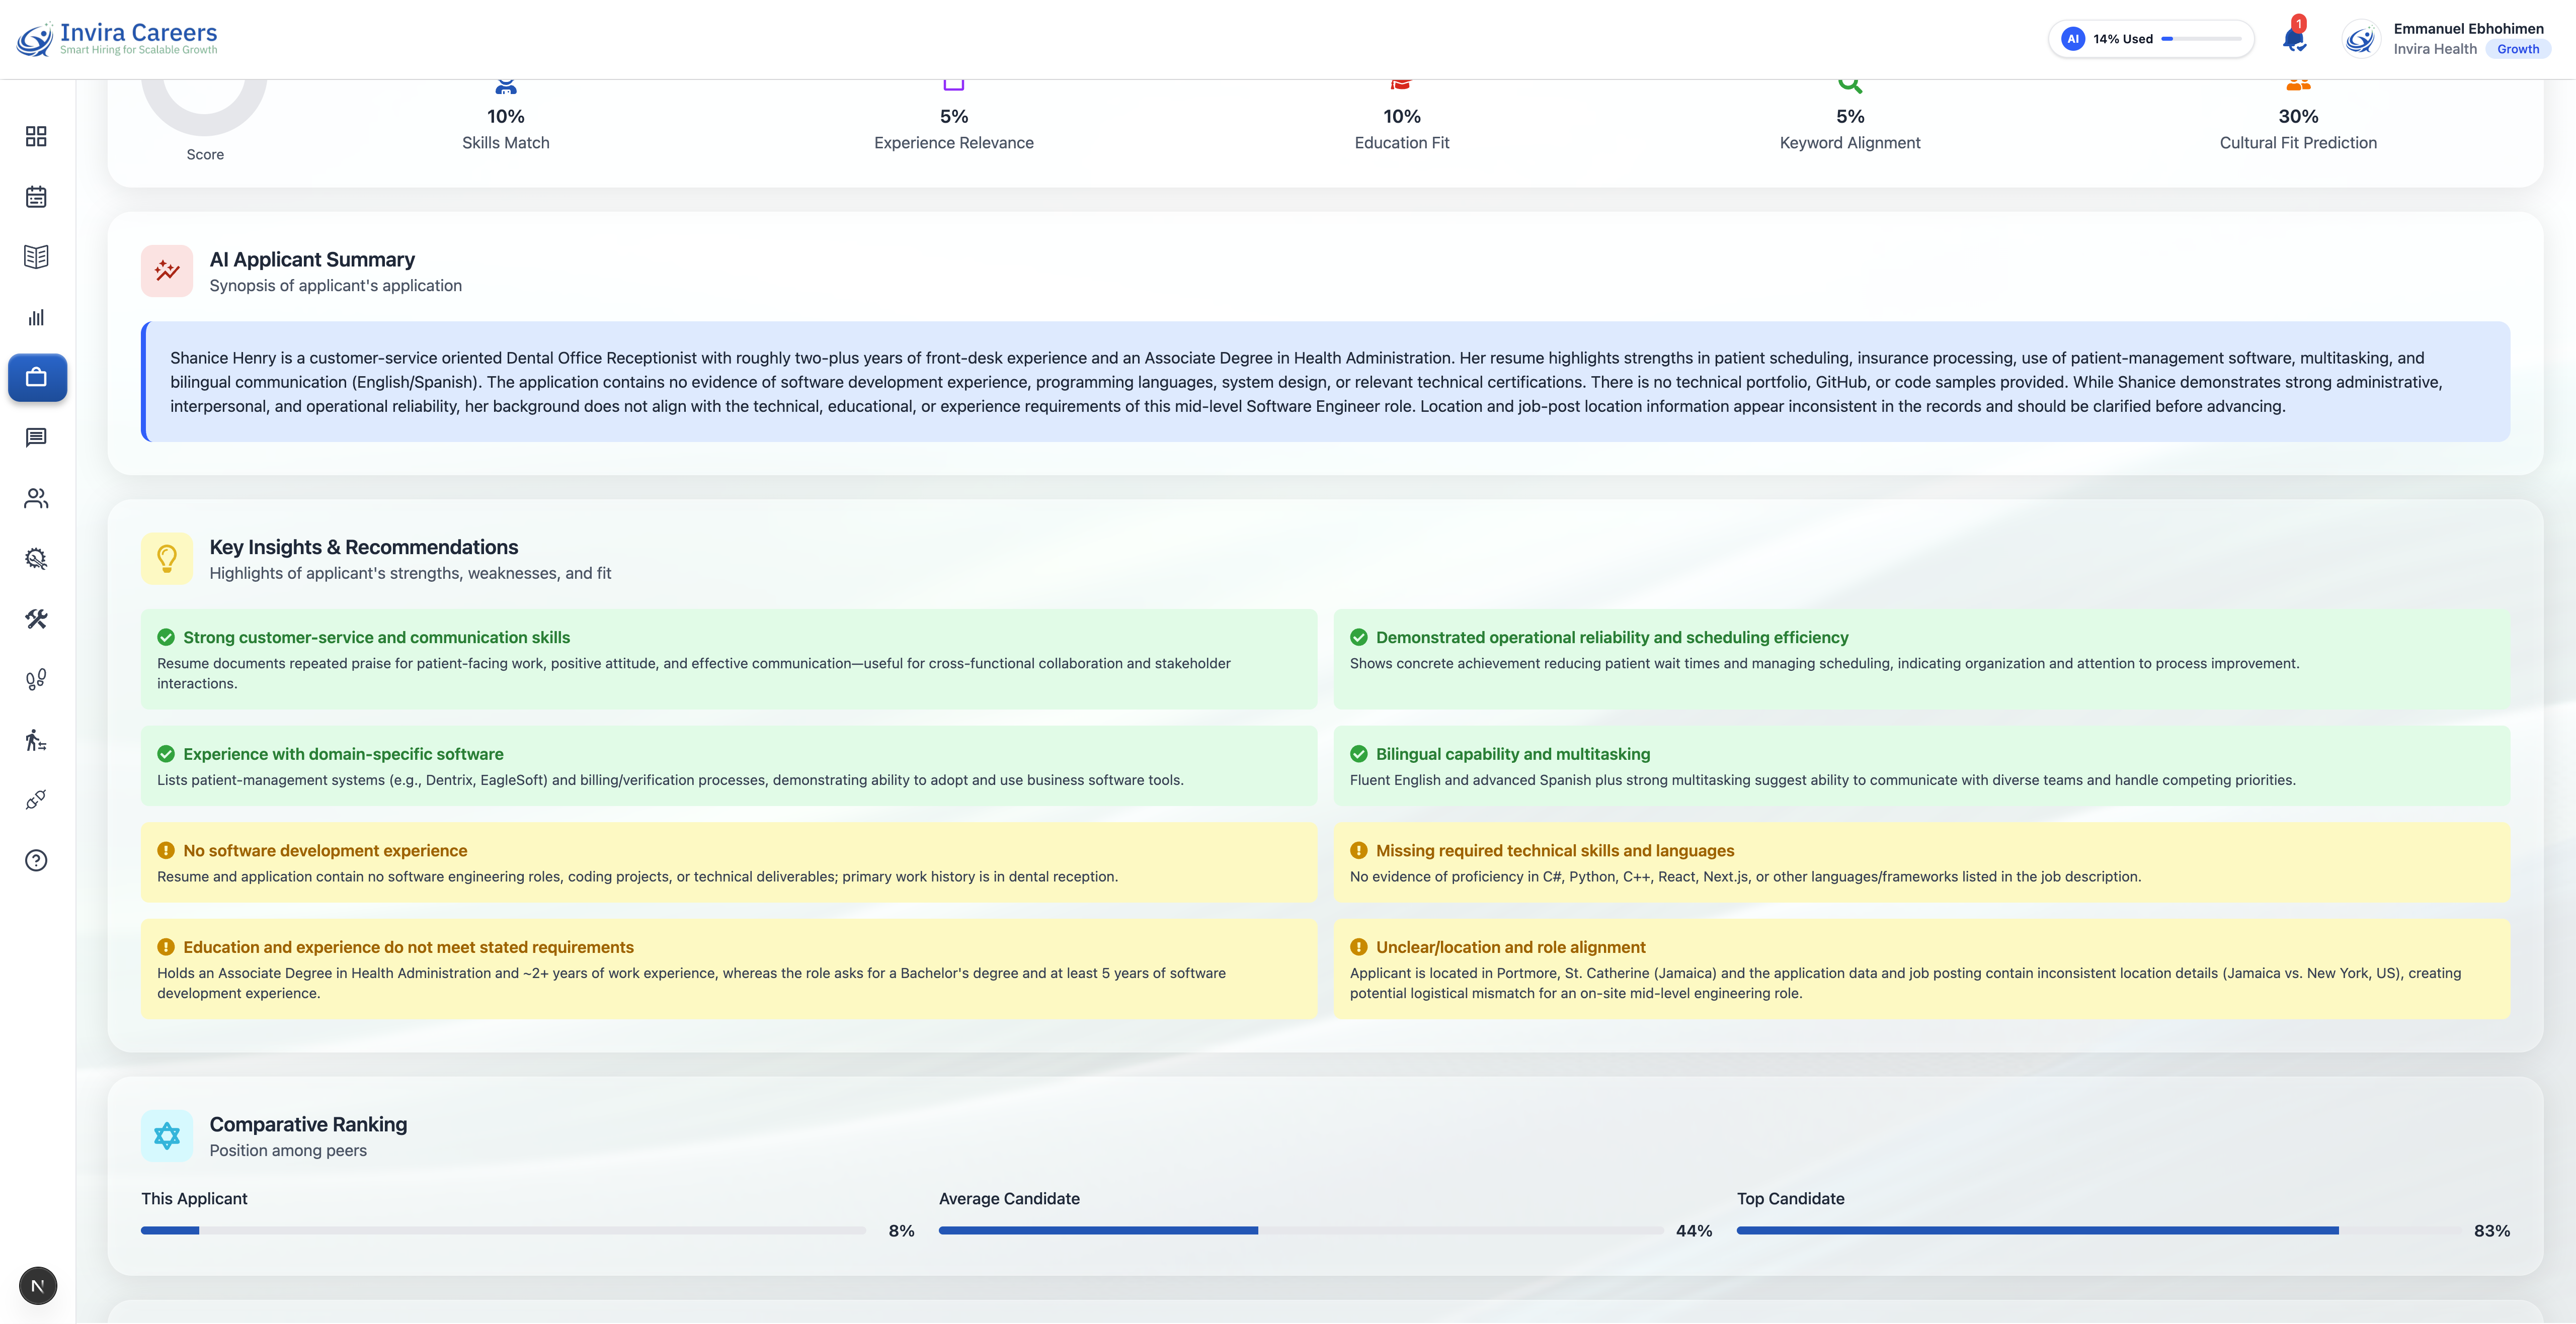This screenshot has height=1324, width=2576.
Task: Click the Comparative Ranking star icon
Action: tap(167, 1135)
